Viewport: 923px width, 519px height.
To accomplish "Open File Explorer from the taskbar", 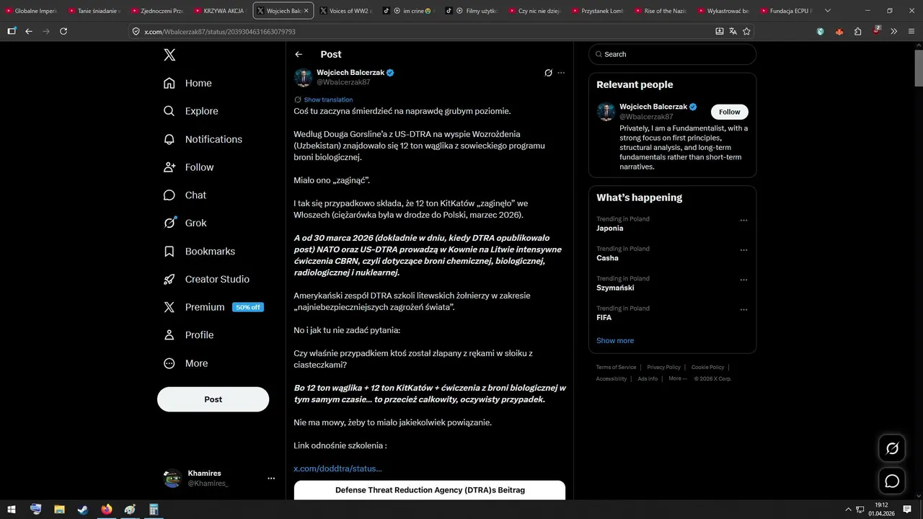I will tap(59, 509).
